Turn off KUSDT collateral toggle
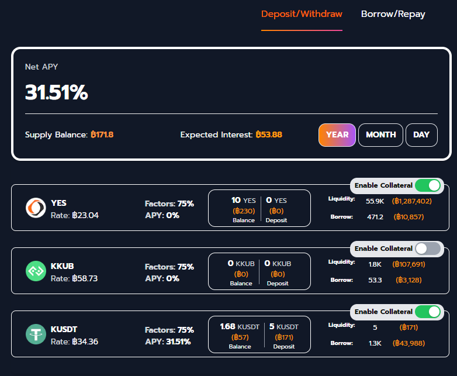This screenshot has width=457, height=376. [x=428, y=312]
